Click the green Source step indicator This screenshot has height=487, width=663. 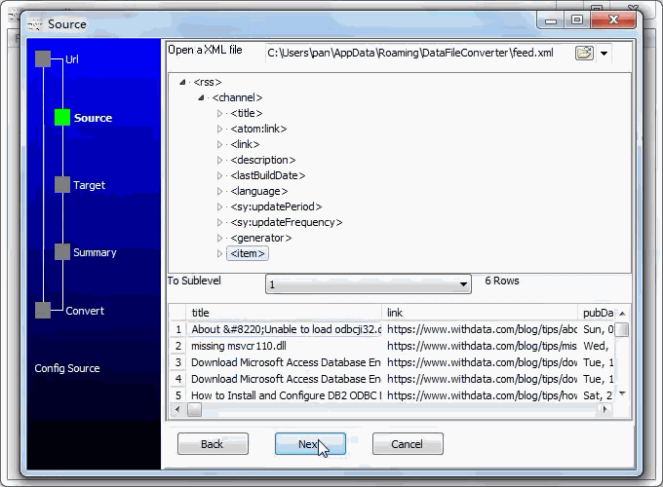click(x=62, y=118)
